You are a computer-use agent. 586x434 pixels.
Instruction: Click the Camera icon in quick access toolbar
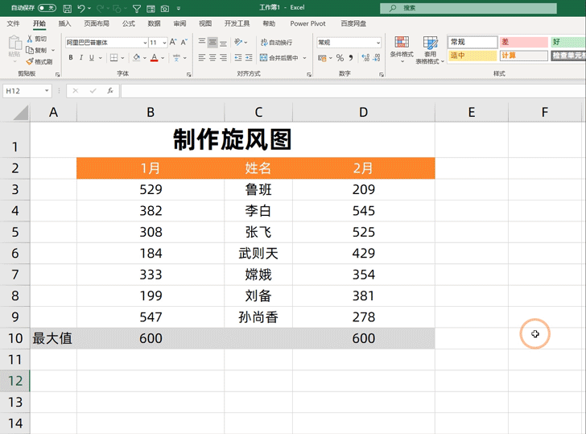point(165,8)
